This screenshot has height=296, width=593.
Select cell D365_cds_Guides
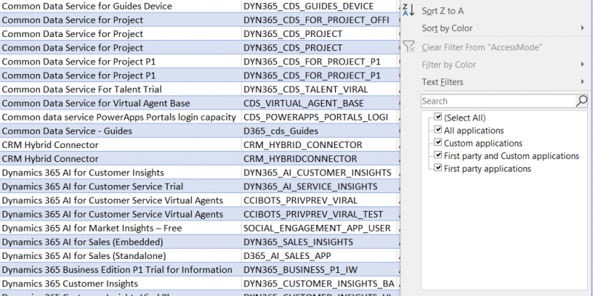click(x=321, y=131)
